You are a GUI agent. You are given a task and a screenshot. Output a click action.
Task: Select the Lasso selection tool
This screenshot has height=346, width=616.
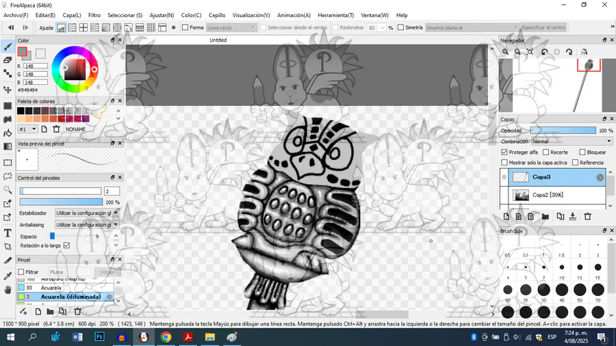click(x=8, y=176)
